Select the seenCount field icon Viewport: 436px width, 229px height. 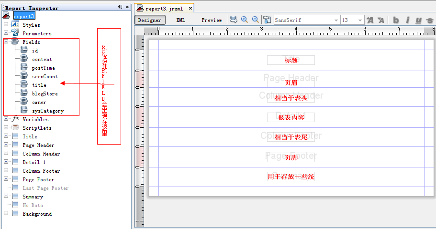24,76
